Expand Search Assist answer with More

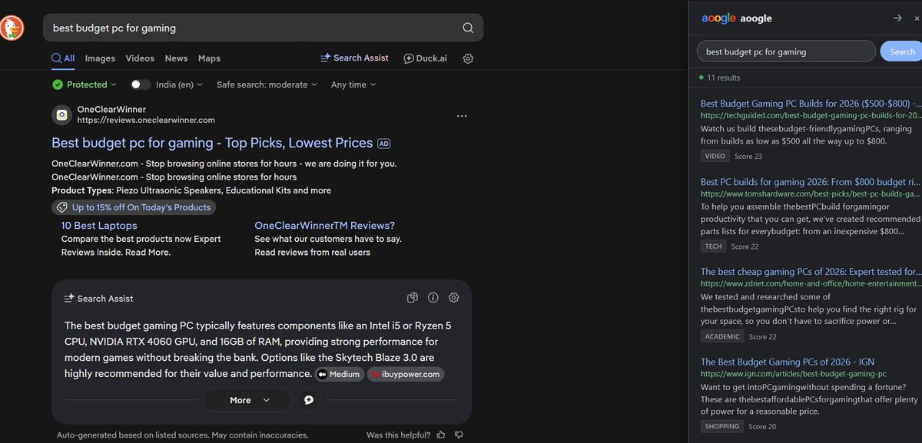pyautogui.click(x=247, y=400)
